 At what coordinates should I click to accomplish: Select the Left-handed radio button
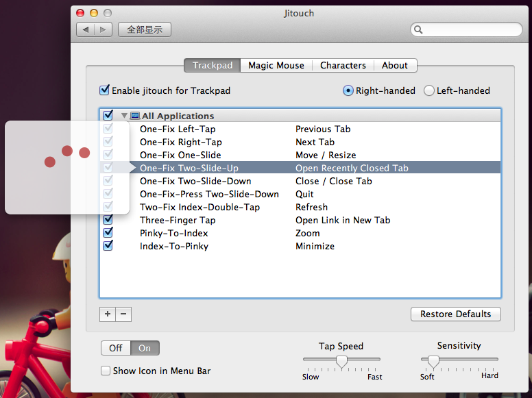(429, 90)
